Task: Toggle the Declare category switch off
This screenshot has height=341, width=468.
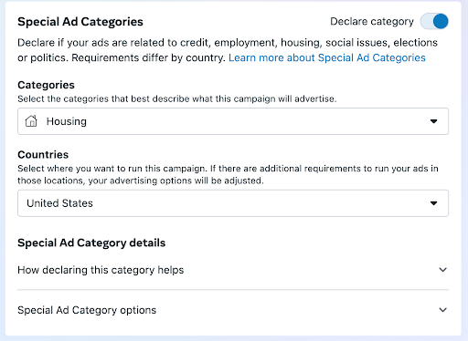Action: click(x=434, y=21)
